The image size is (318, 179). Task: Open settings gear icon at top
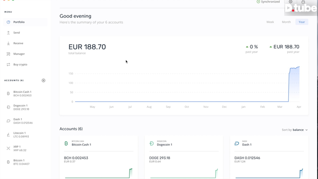[291, 1]
